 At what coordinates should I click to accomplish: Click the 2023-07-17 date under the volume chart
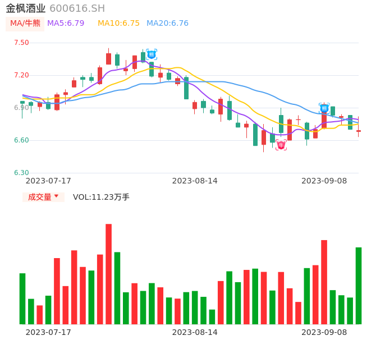click(x=48, y=332)
